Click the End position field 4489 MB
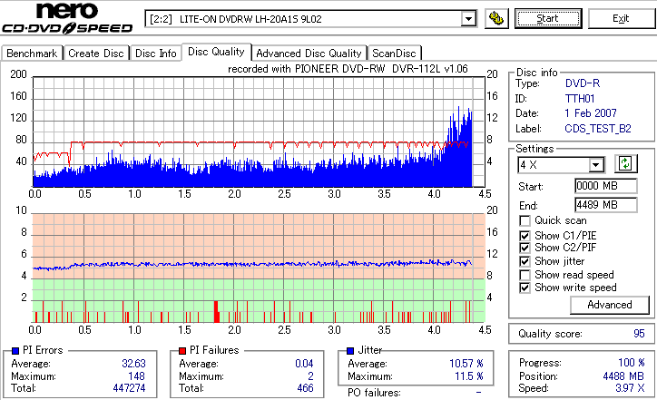This screenshot has height=400, width=657. click(606, 205)
